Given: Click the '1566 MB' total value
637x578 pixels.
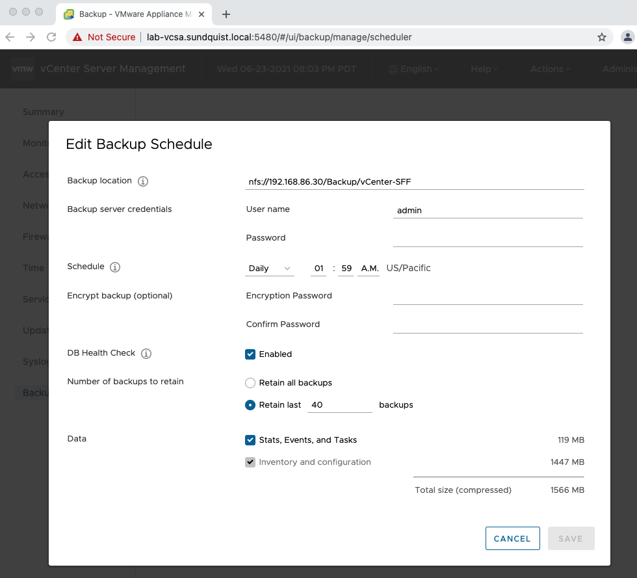Looking at the screenshot, I should 567,490.
